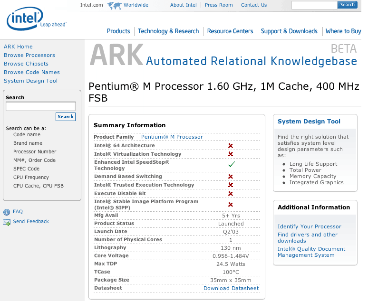Click the Summary Information heading
The height and width of the screenshot is (301, 368).
(x=129, y=125)
